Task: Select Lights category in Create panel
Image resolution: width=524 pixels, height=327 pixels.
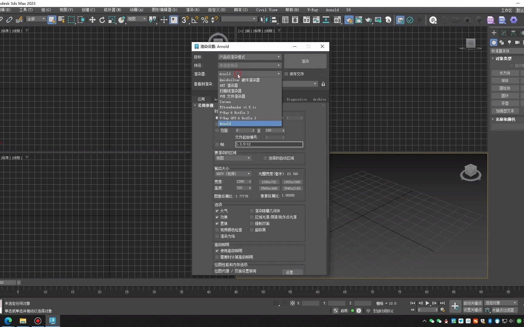Action: [x=509, y=42]
